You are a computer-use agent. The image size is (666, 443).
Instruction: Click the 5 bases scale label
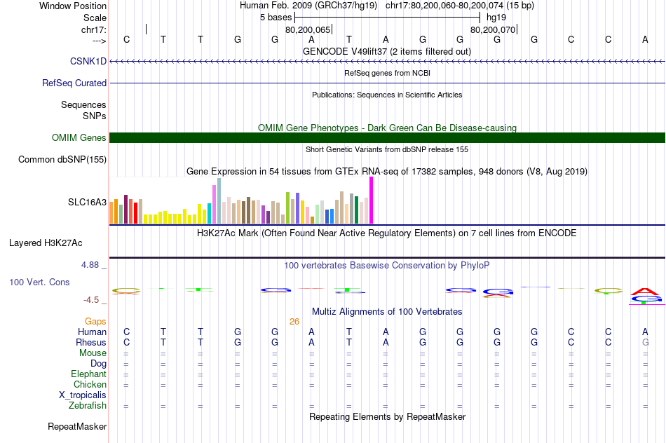[x=276, y=18]
